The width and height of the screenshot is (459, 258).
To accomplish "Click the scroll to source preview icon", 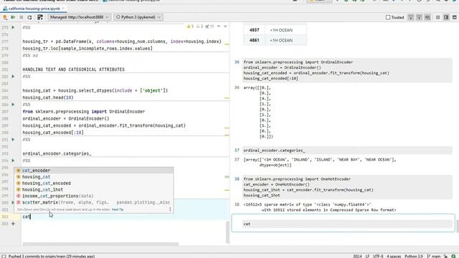I will coord(411,17).
